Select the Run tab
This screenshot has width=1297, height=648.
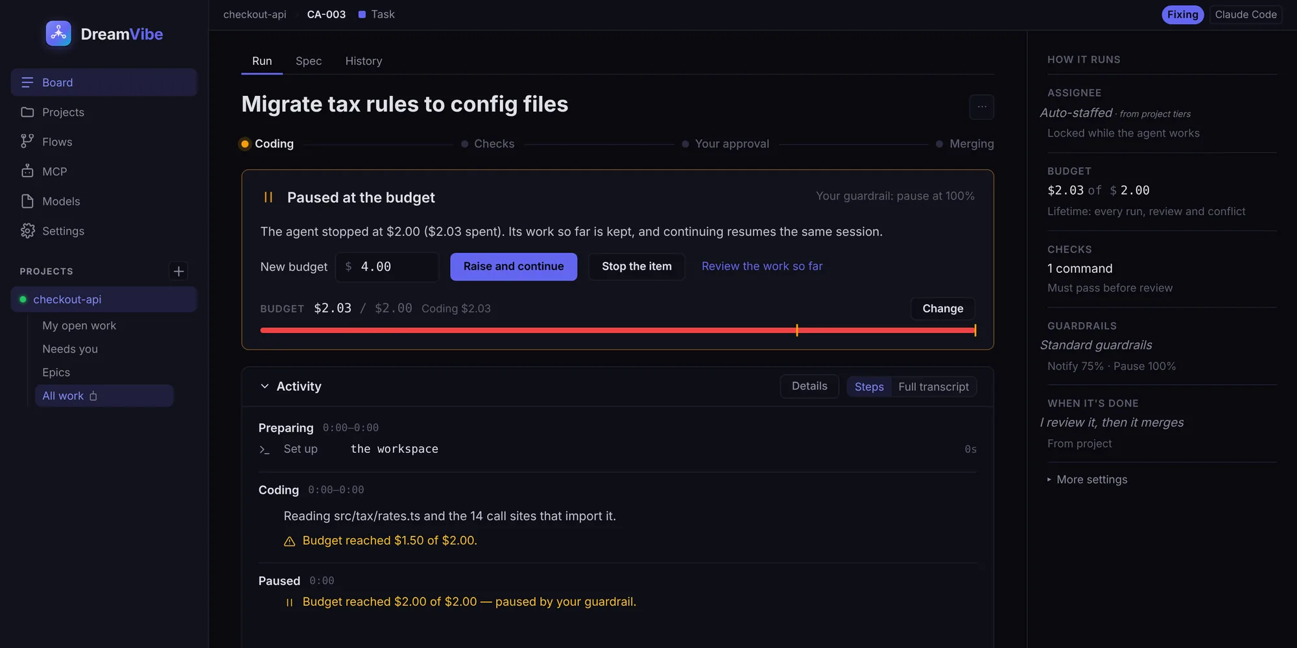pyautogui.click(x=262, y=61)
